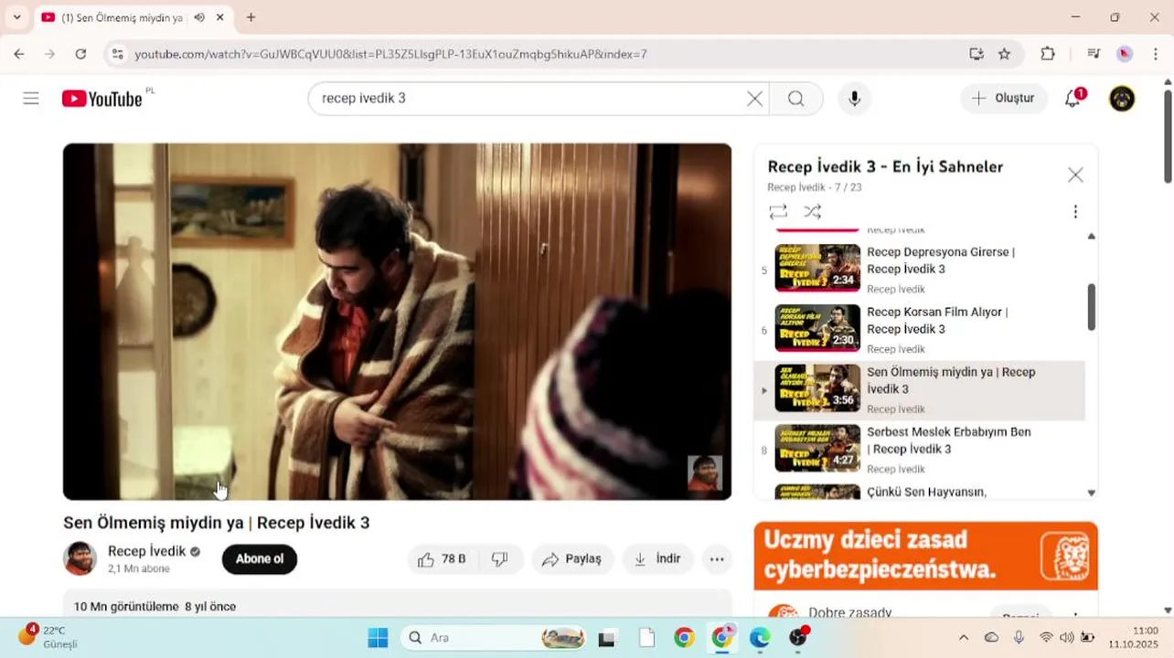The width and height of the screenshot is (1174, 658).
Task: Open browser extensions puzzle icon
Action: (x=1048, y=54)
